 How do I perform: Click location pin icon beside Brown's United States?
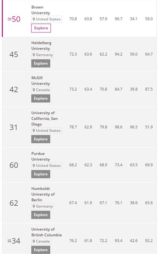tap(34, 19)
